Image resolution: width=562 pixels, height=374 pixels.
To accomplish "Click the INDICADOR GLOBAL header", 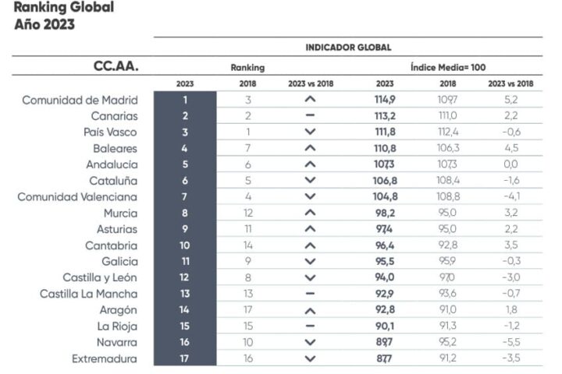I will coord(348,48).
